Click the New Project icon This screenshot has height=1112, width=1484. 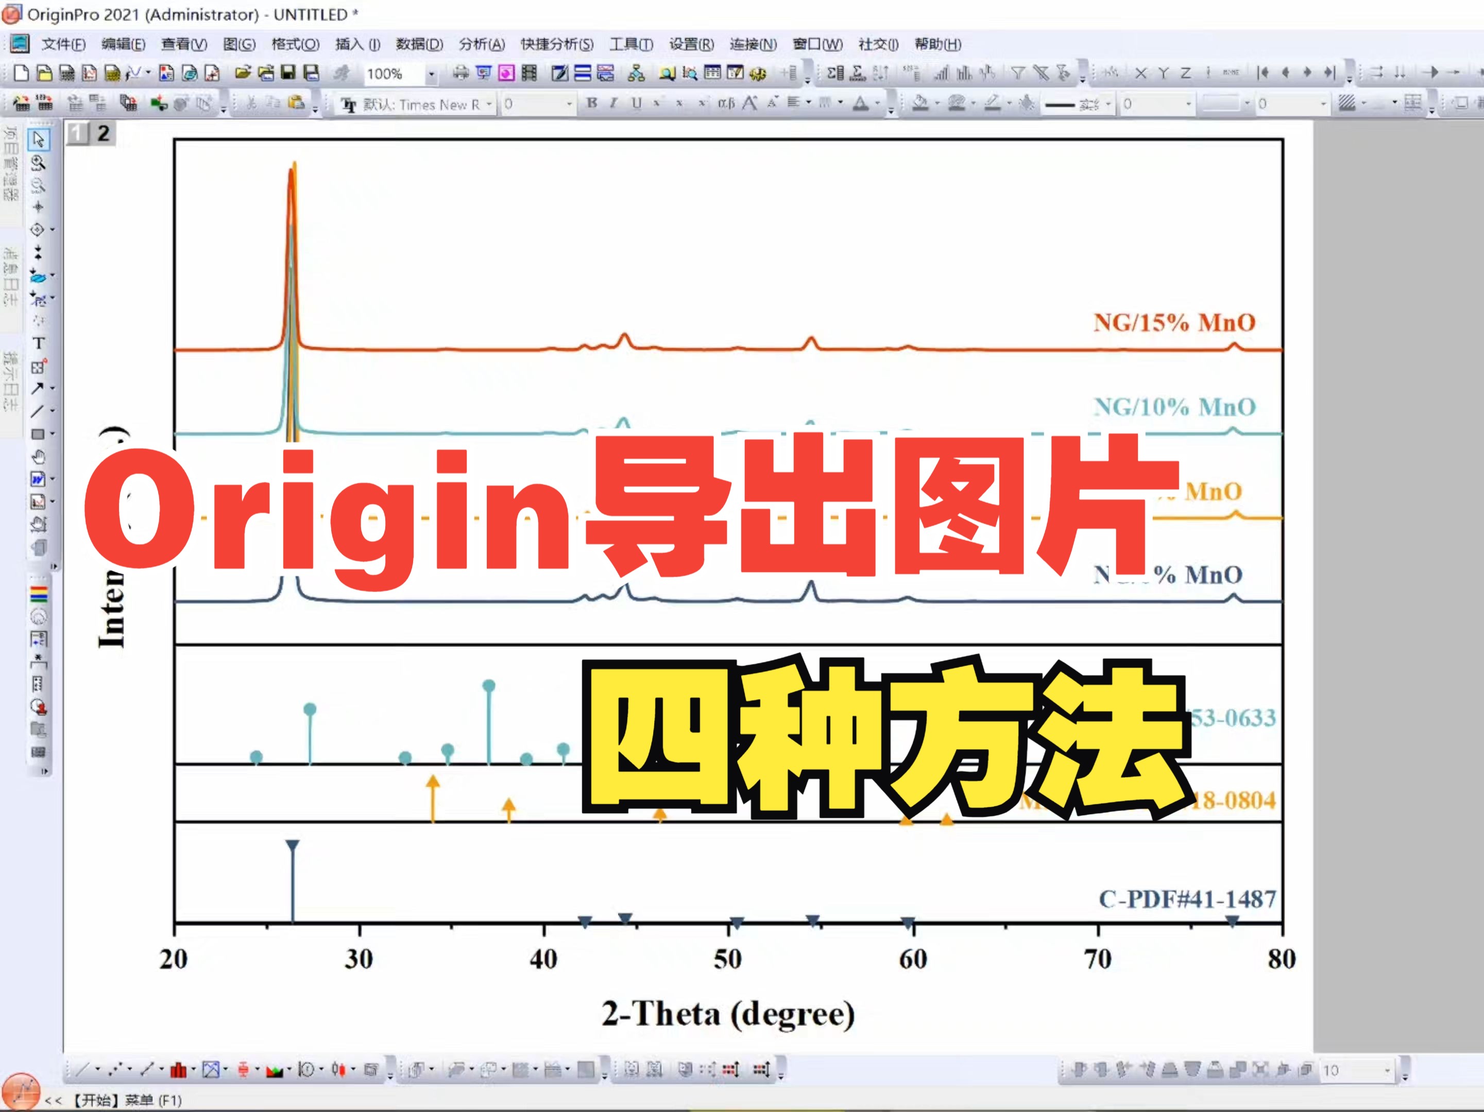pyautogui.click(x=22, y=73)
